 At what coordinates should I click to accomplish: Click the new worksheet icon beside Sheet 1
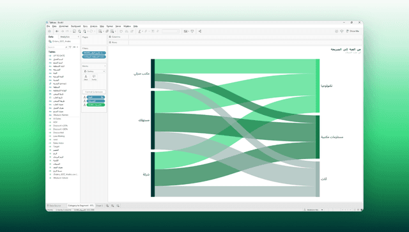(107, 206)
